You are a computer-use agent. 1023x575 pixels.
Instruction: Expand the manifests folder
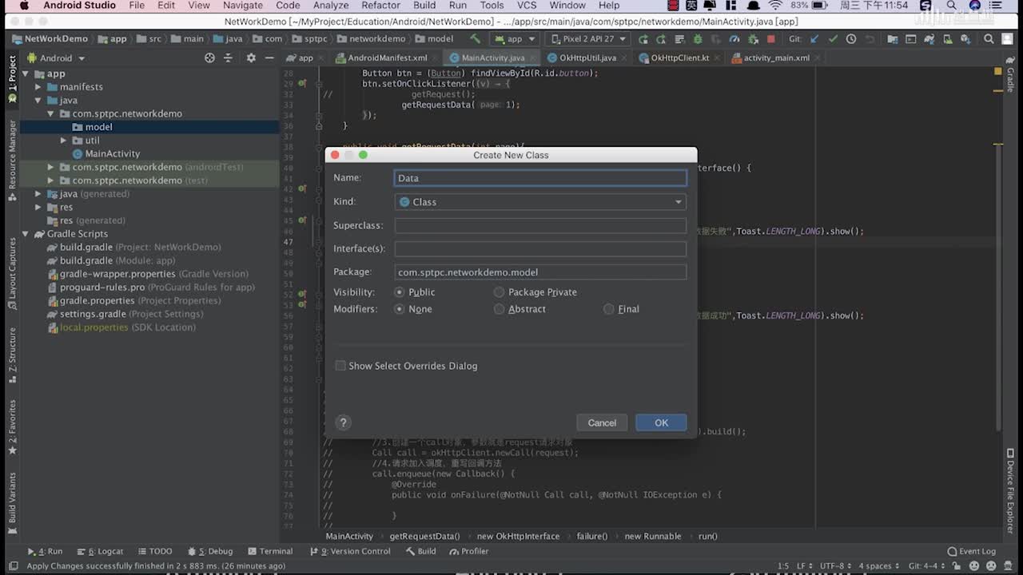(x=38, y=87)
